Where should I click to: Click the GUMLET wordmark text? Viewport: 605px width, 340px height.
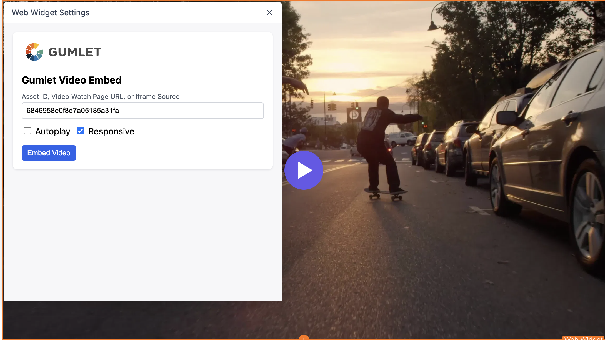(75, 52)
